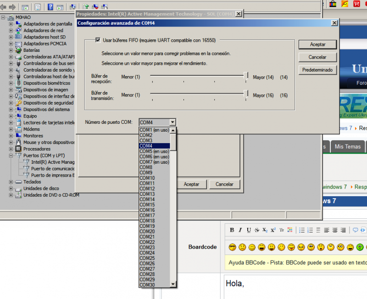
Task: Open the Mis Temas tab
Action: point(348,147)
